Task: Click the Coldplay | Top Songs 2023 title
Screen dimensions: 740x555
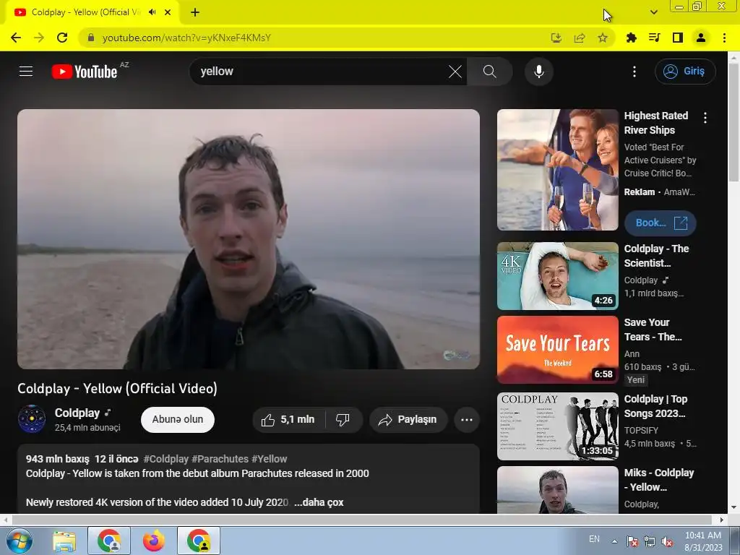Action: point(655,406)
